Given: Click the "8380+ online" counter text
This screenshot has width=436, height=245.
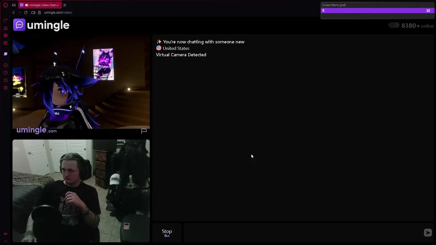Looking at the screenshot, I should (x=418, y=26).
